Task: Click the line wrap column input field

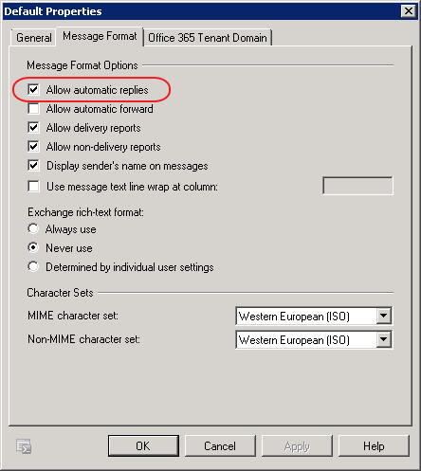Action: (x=357, y=186)
